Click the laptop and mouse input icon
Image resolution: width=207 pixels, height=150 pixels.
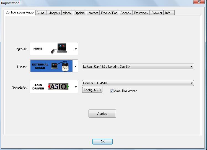point(59,48)
